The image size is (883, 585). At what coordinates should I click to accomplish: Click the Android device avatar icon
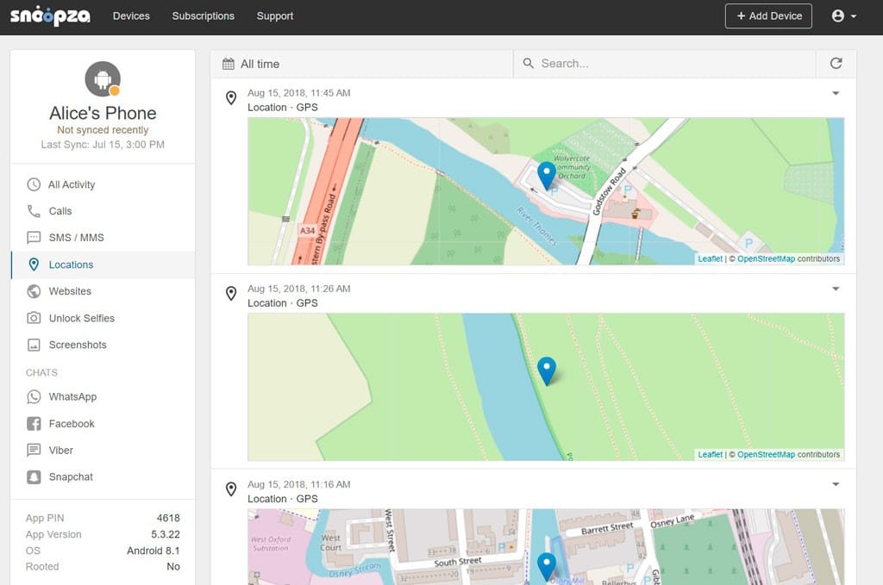coord(103,79)
